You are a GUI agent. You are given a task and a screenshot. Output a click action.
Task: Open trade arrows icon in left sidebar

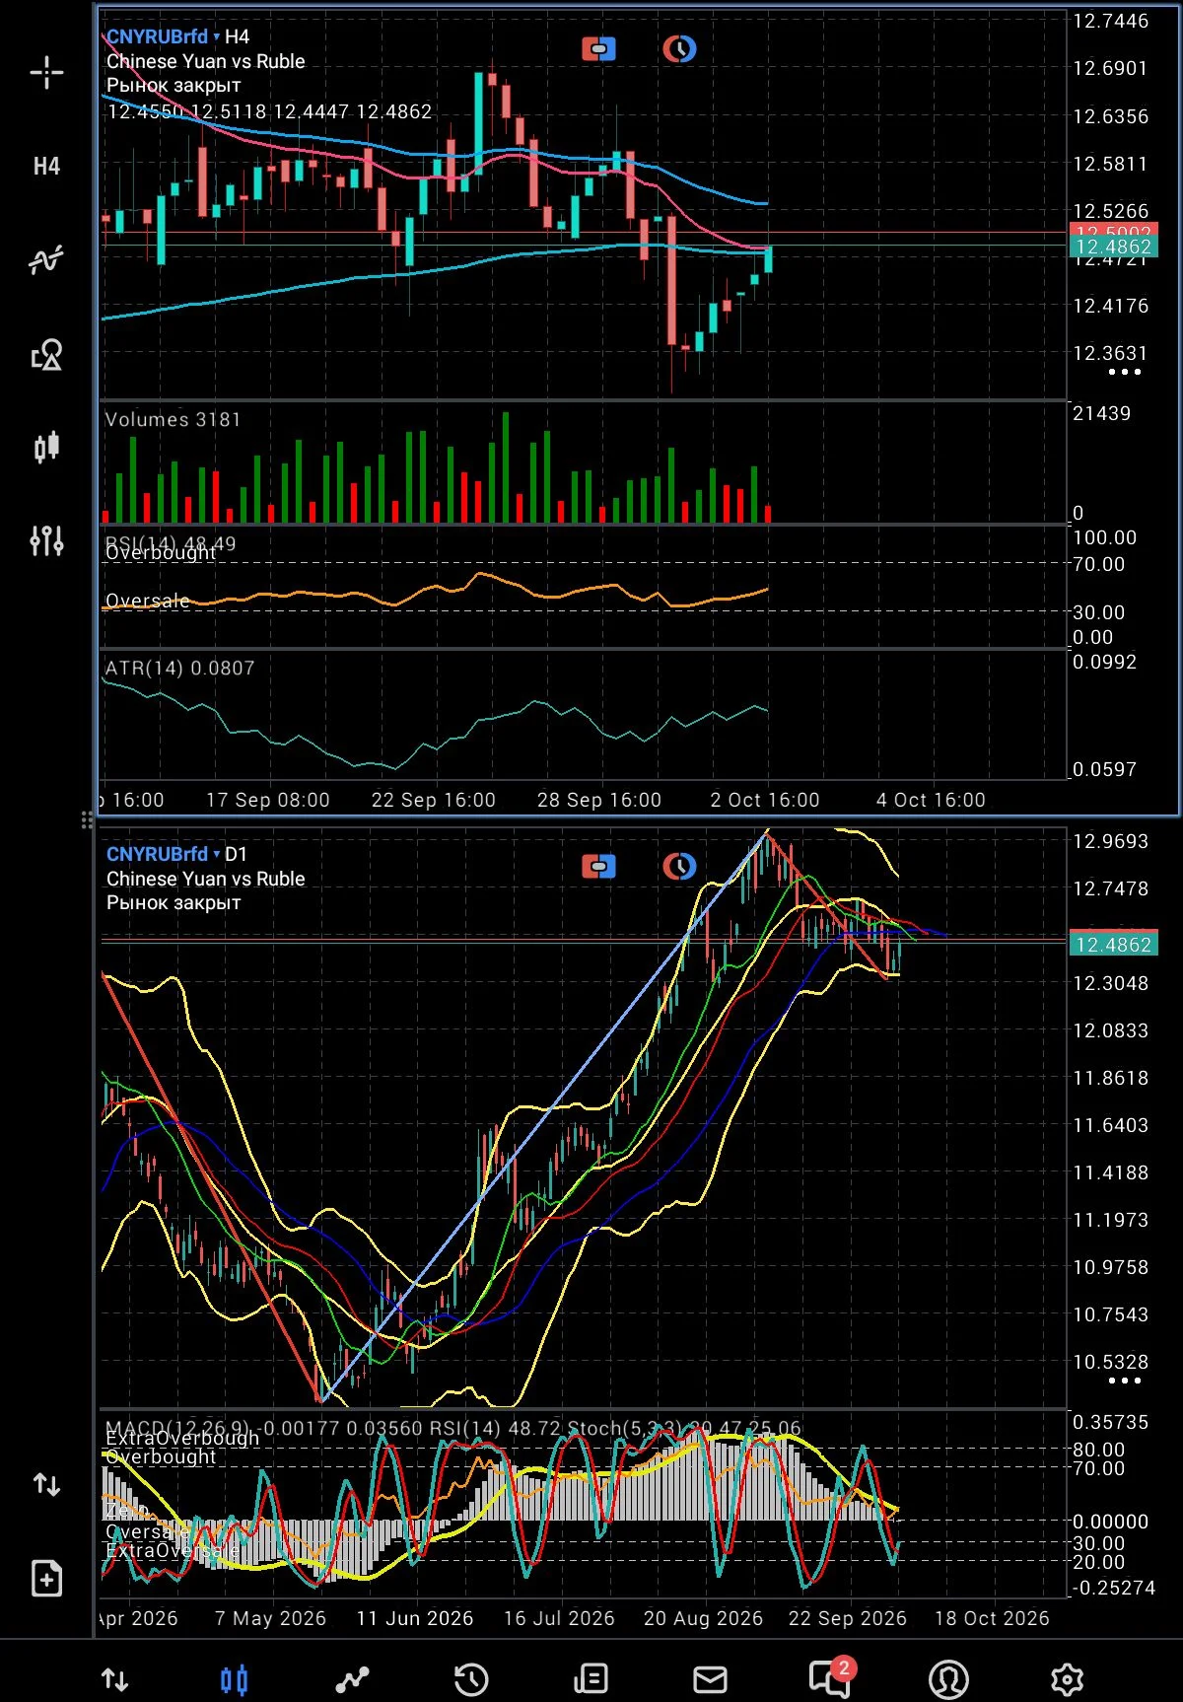[x=46, y=1484]
